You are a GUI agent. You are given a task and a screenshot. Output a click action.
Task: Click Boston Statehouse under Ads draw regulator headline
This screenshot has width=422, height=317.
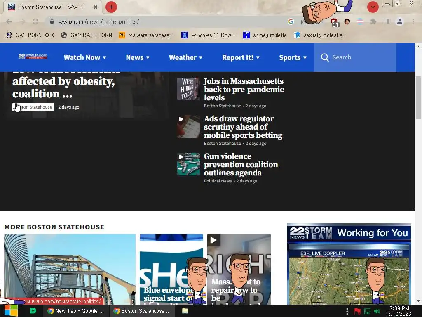pyautogui.click(x=222, y=143)
